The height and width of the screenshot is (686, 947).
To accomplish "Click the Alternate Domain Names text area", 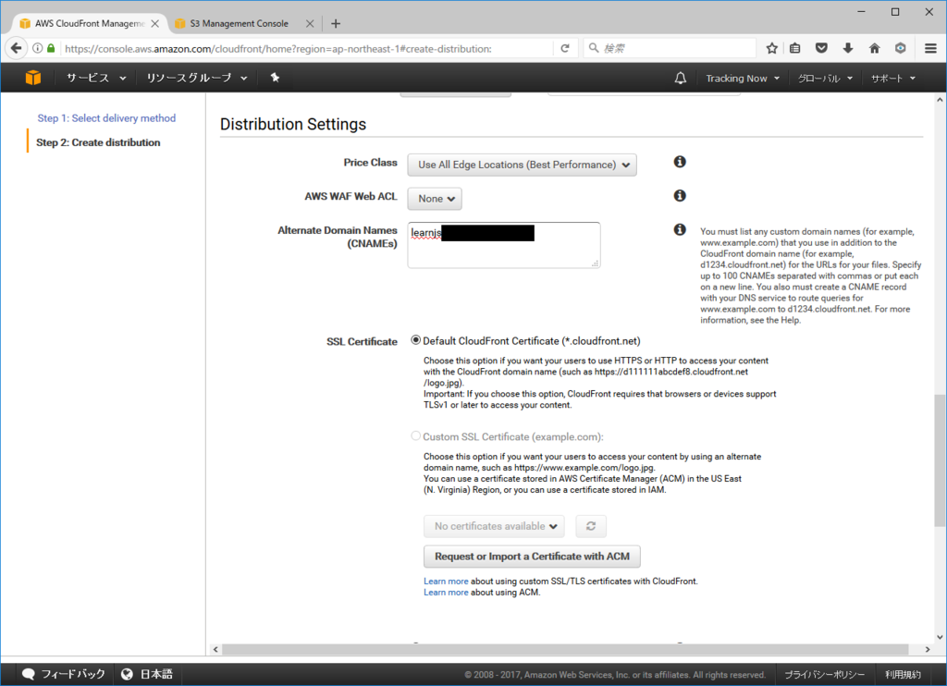I will coord(504,245).
